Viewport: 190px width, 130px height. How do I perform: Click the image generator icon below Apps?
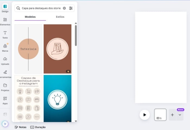pyautogui.click(x=5, y=114)
